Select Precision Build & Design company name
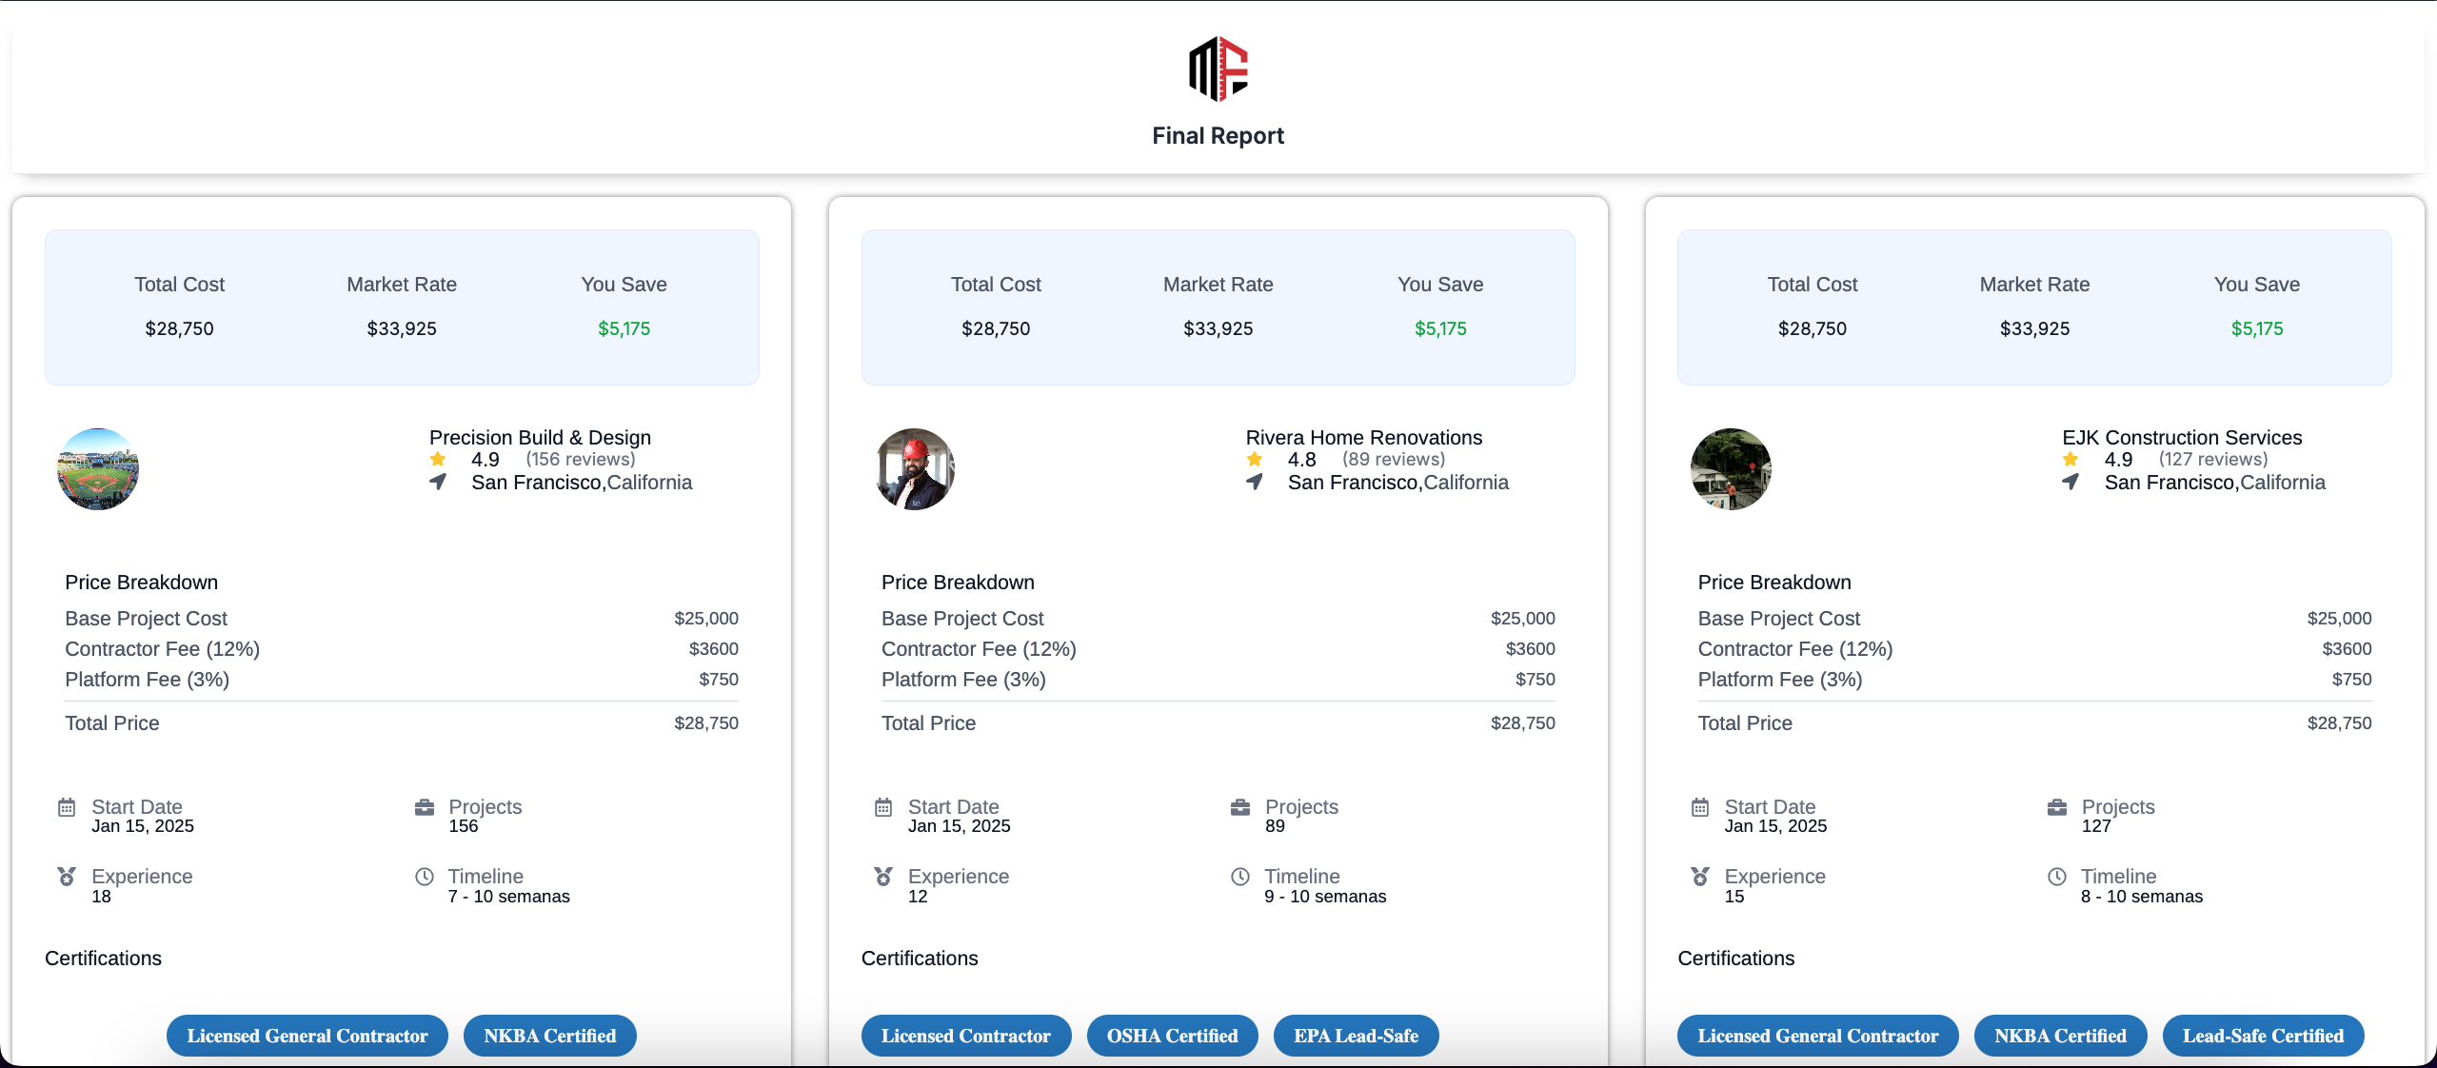 pos(540,438)
